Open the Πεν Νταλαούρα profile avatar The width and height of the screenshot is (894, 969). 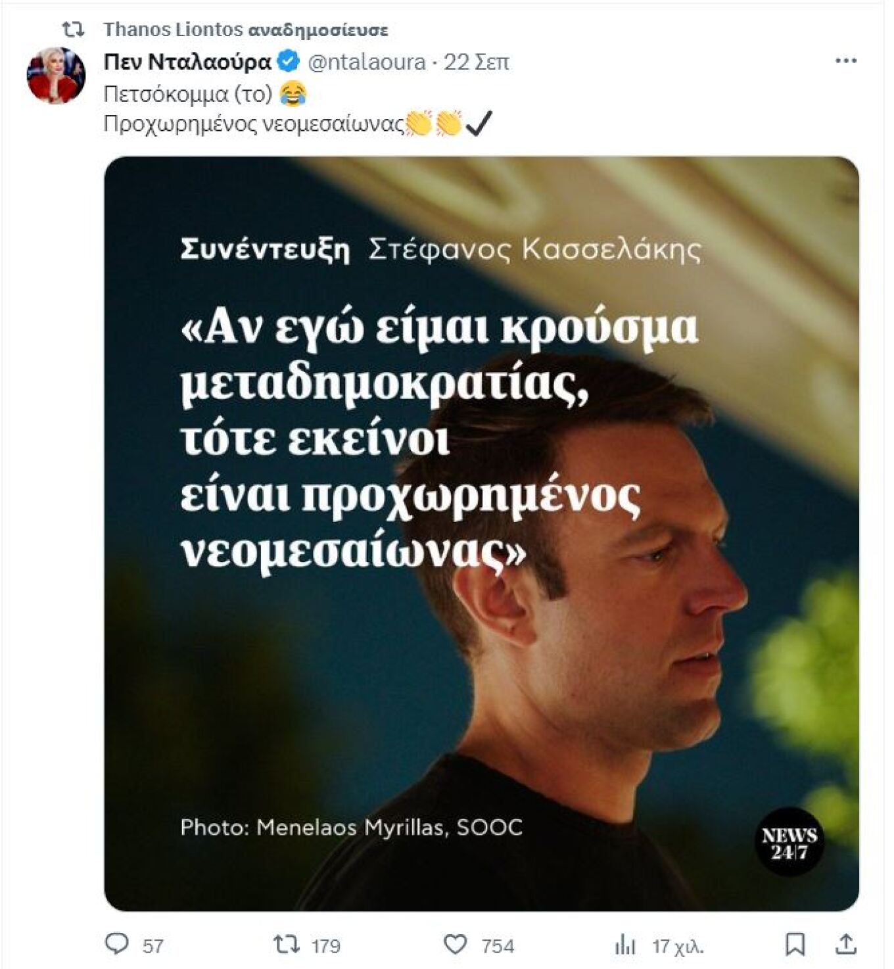click(56, 76)
